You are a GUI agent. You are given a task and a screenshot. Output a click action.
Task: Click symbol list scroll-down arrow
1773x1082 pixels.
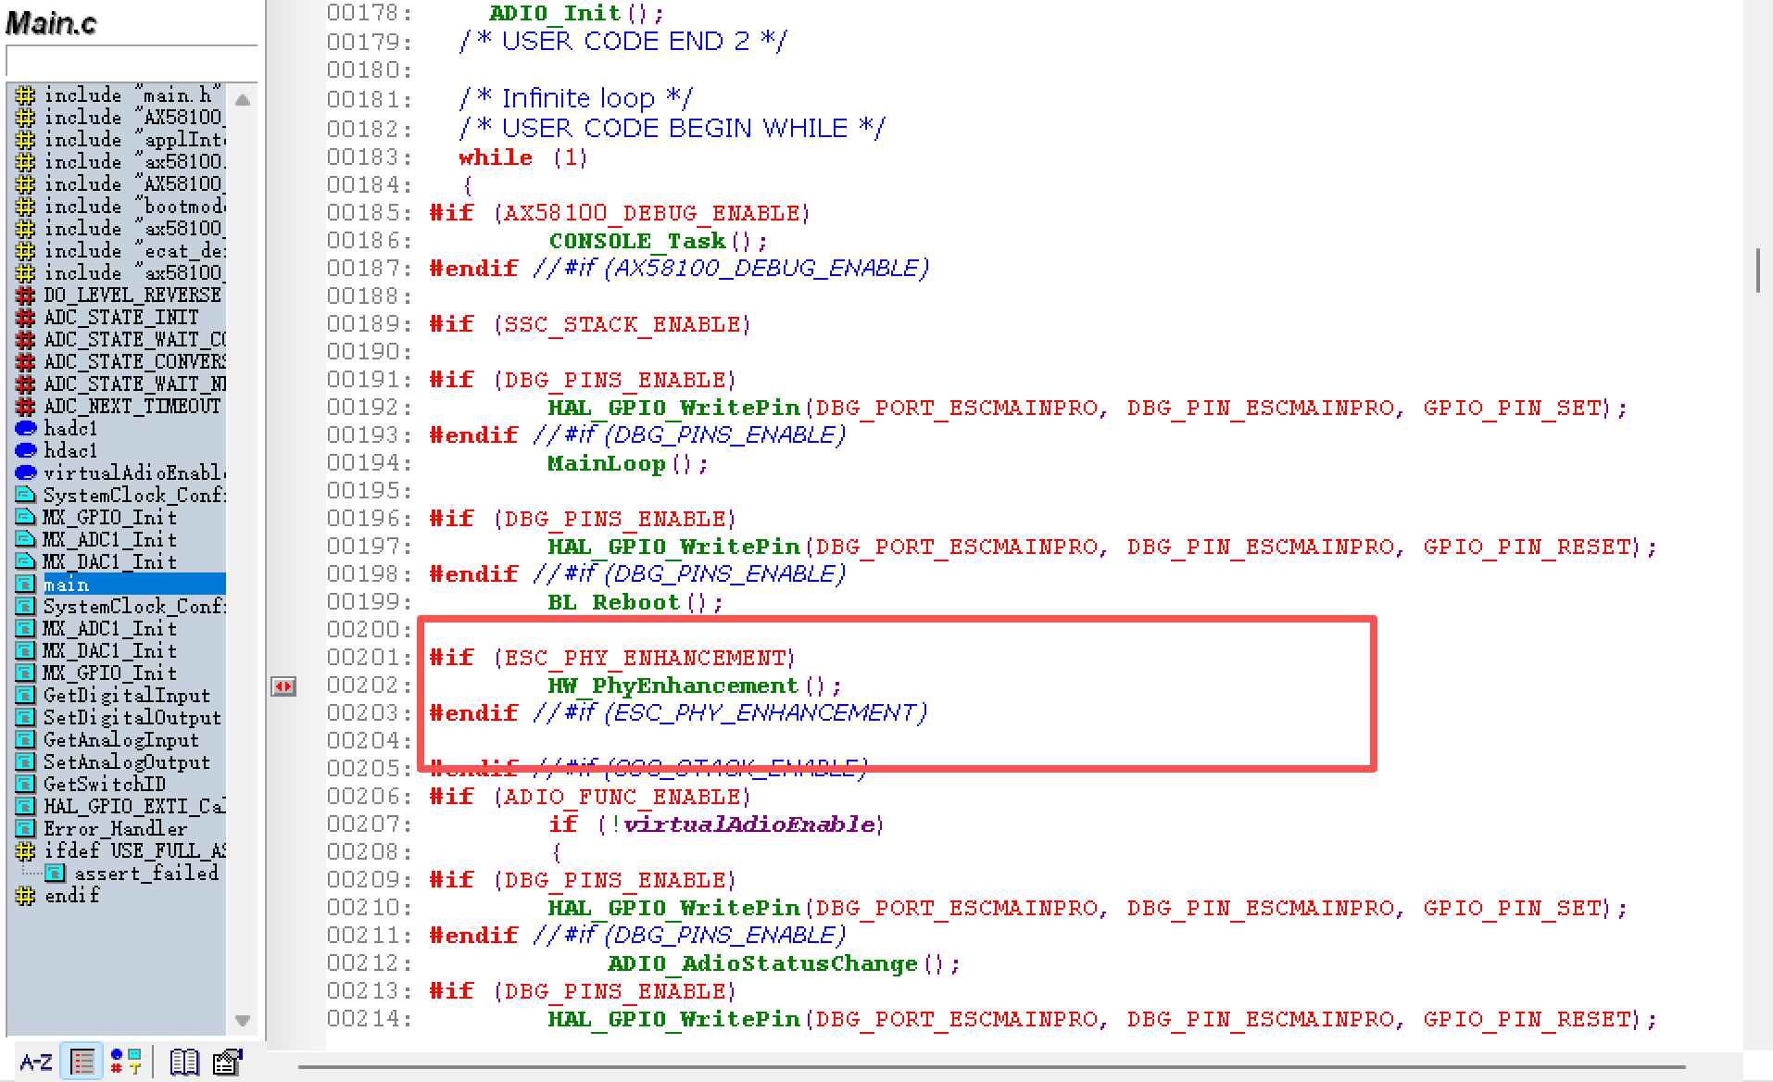click(243, 1021)
